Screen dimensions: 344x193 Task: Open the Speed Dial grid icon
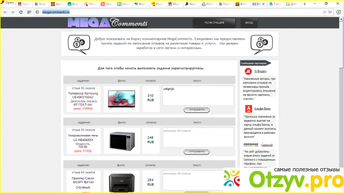29,12
